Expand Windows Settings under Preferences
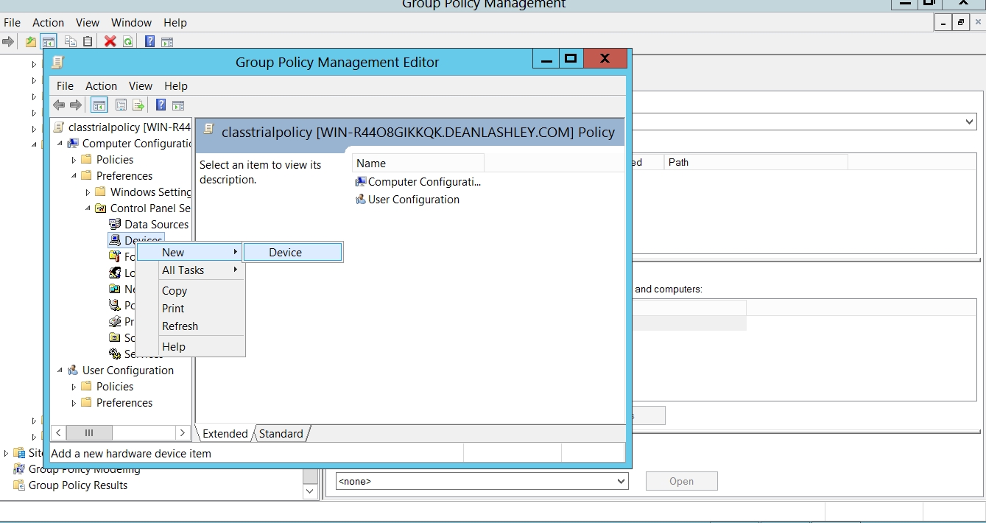Viewport: 986px width, 523px height. (88, 192)
